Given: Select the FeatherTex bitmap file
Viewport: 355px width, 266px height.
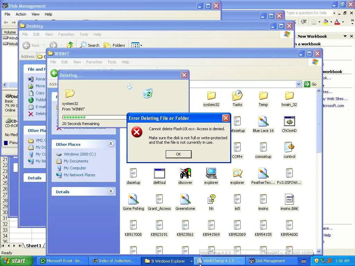Looking at the screenshot, I should tap(263, 176).
